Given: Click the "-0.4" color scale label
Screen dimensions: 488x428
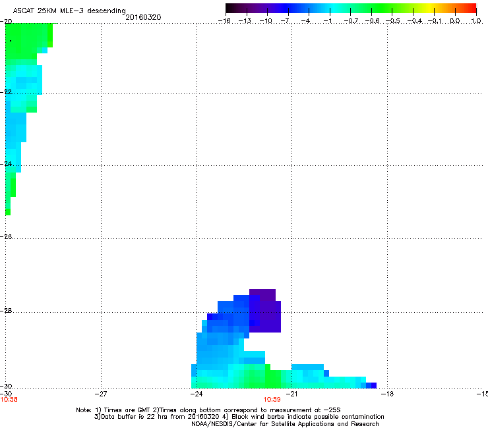Looking at the screenshot, I should point(415,21).
